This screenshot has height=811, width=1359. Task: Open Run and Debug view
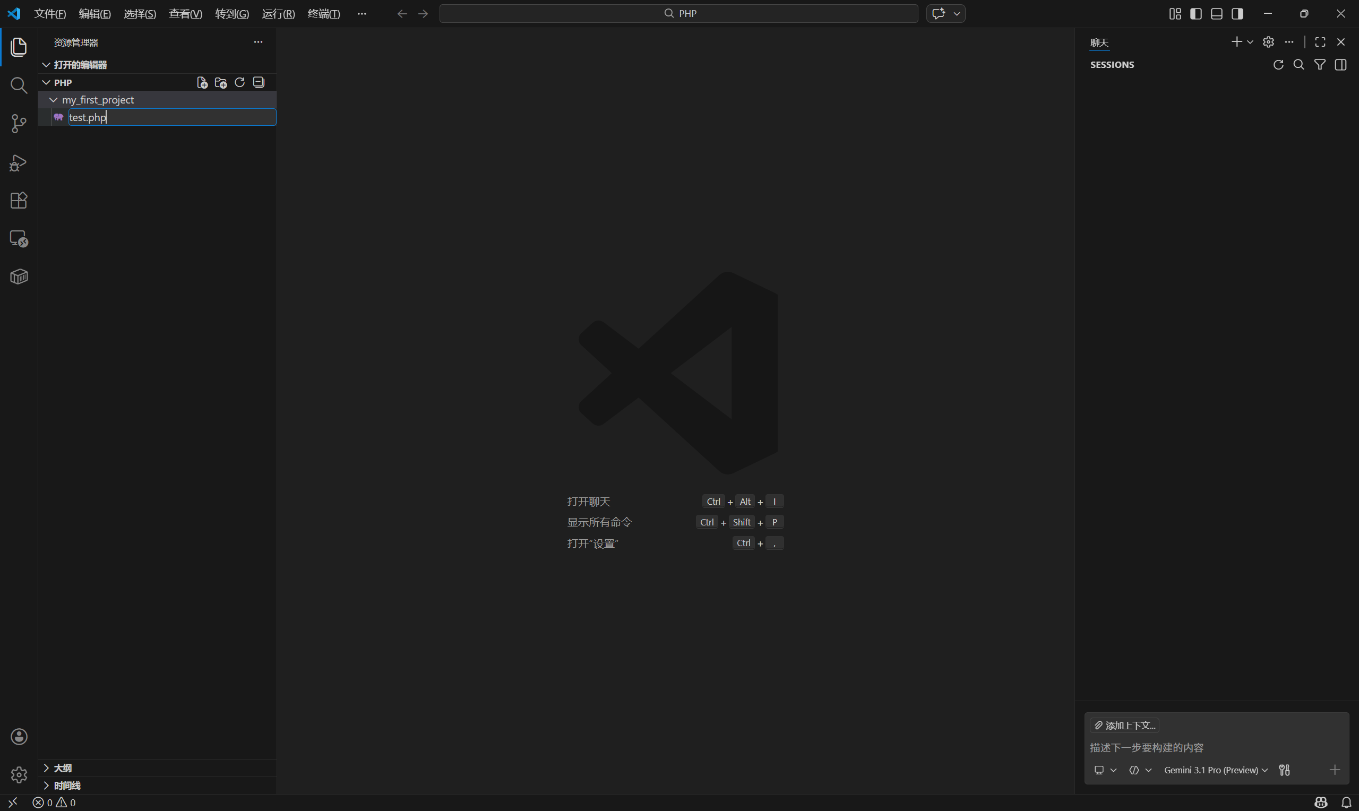click(19, 162)
